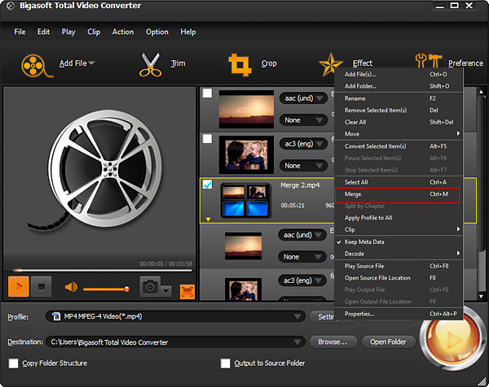The width and height of the screenshot is (489, 387).
Task: Open the File menu
Action: pos(20,32)
